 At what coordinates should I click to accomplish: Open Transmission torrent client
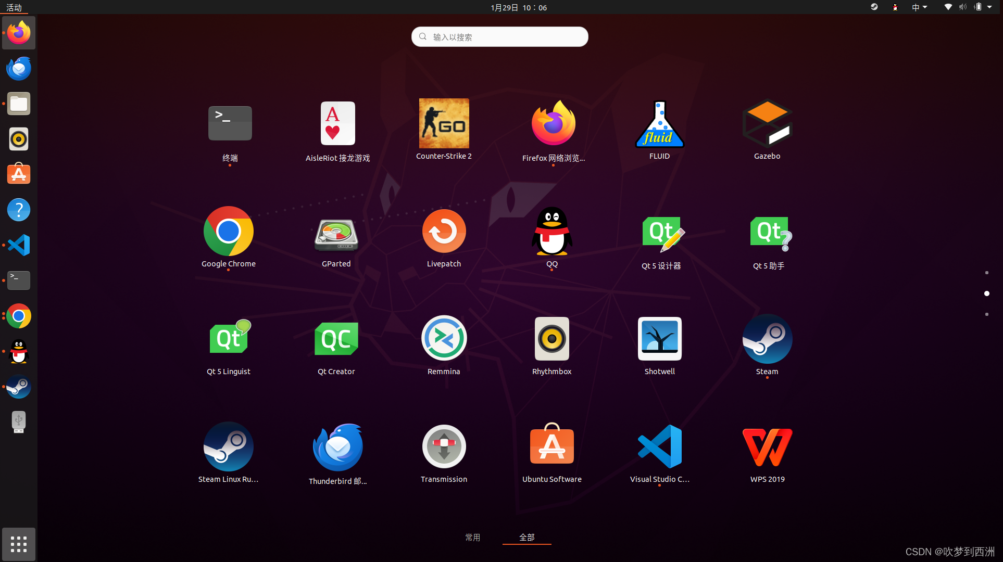[444, 447]
